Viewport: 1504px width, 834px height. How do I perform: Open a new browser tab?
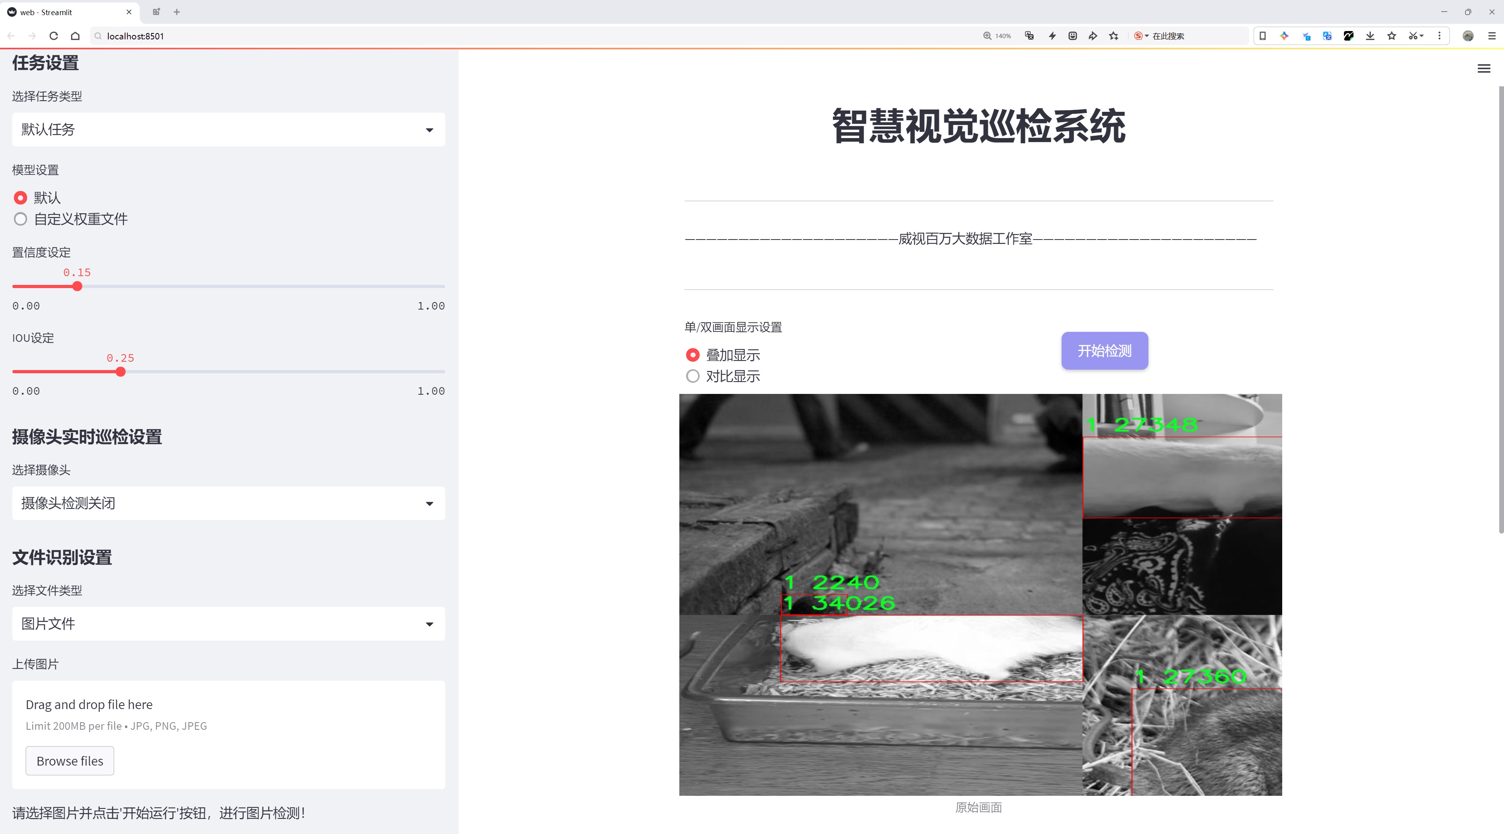click(x=177, y=12)
